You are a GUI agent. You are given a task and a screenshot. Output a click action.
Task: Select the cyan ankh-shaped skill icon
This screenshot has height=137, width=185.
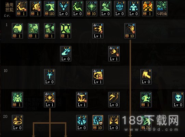coord(50,77)
